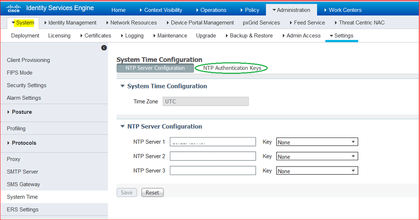Screen dimensions: 420x220
Task: Expand the Admin Access menu
Action: click(x=301, y=36)
